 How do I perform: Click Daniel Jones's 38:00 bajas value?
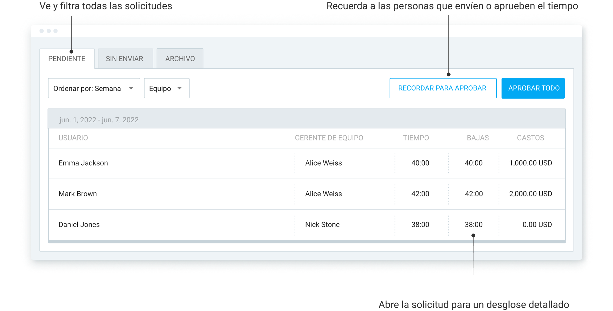coord(474,225)
